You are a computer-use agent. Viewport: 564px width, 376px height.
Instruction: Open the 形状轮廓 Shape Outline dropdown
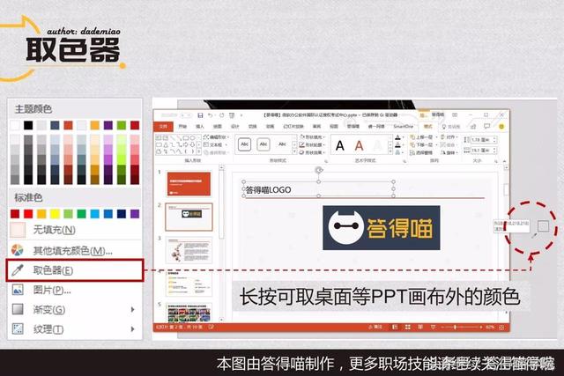312,145
